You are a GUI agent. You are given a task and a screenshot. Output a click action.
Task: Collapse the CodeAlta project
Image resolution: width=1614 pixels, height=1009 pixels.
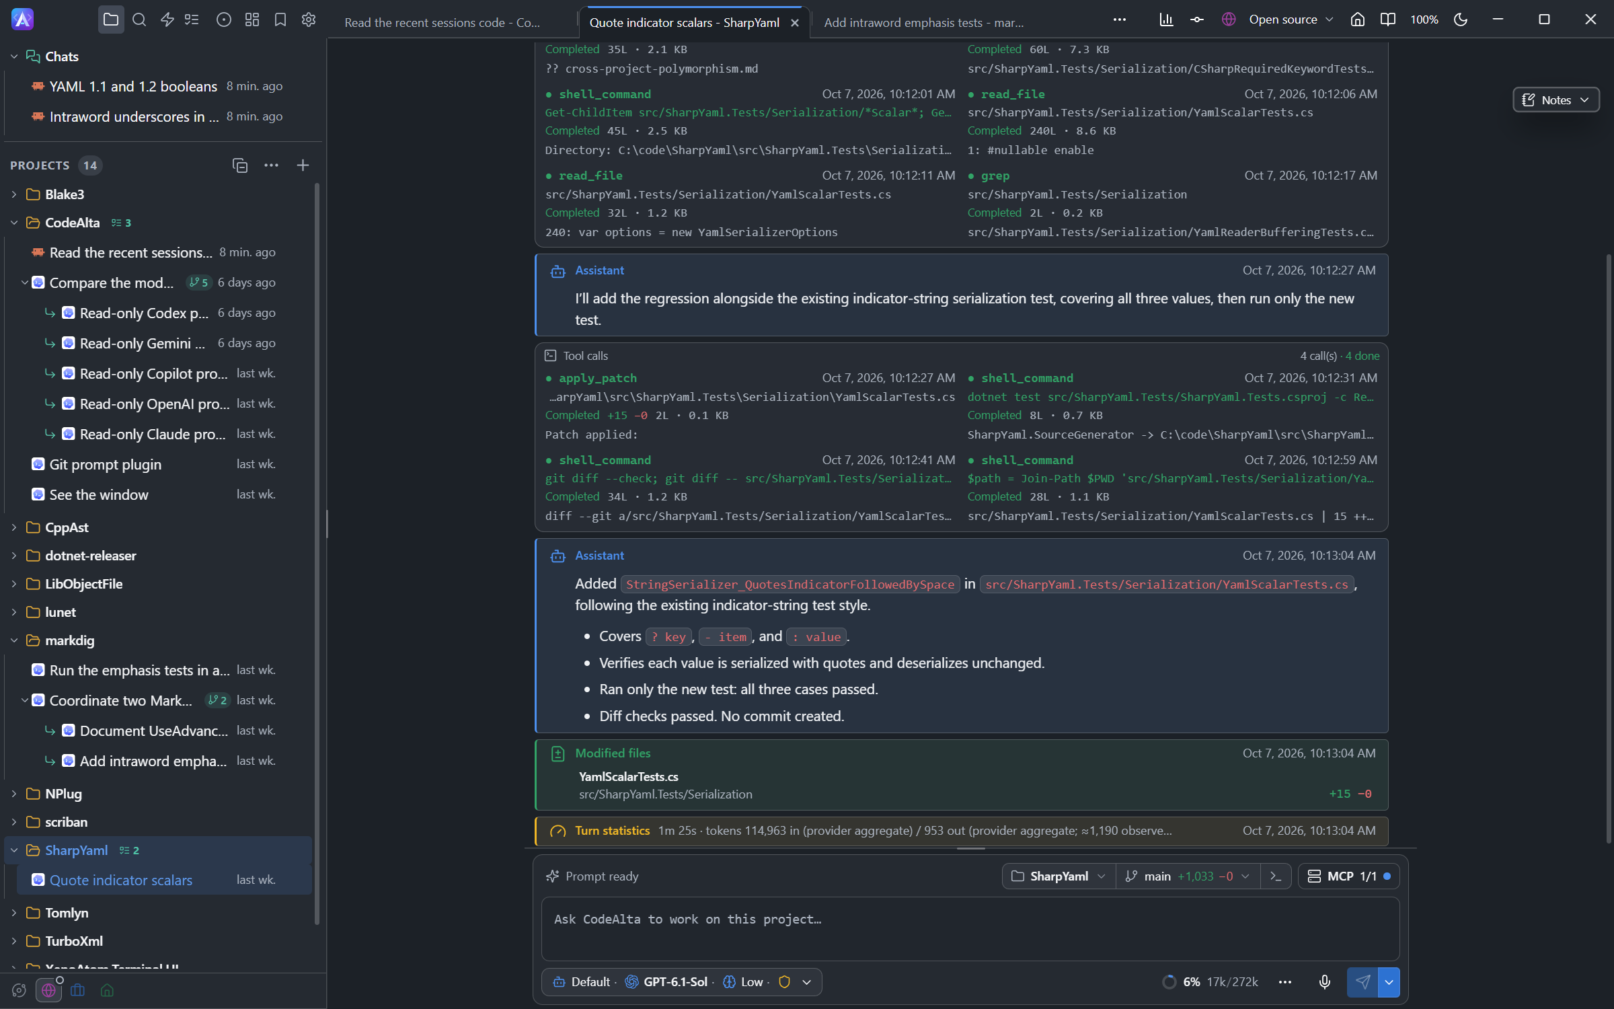[14, 223]
